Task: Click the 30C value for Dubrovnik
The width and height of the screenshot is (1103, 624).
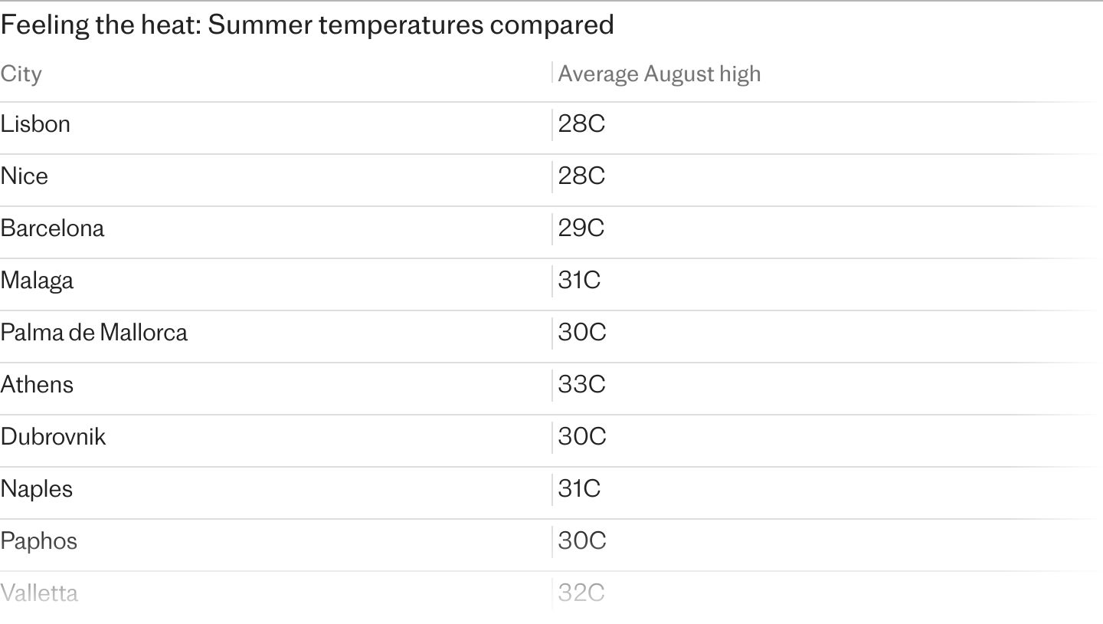Action: pyautogui.click(x=582, y=437)
